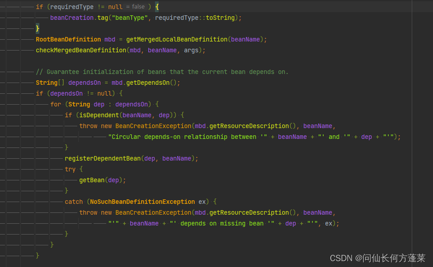Click the 'registerDependentBean' method call
433x267 pixels.
point(103,158)
